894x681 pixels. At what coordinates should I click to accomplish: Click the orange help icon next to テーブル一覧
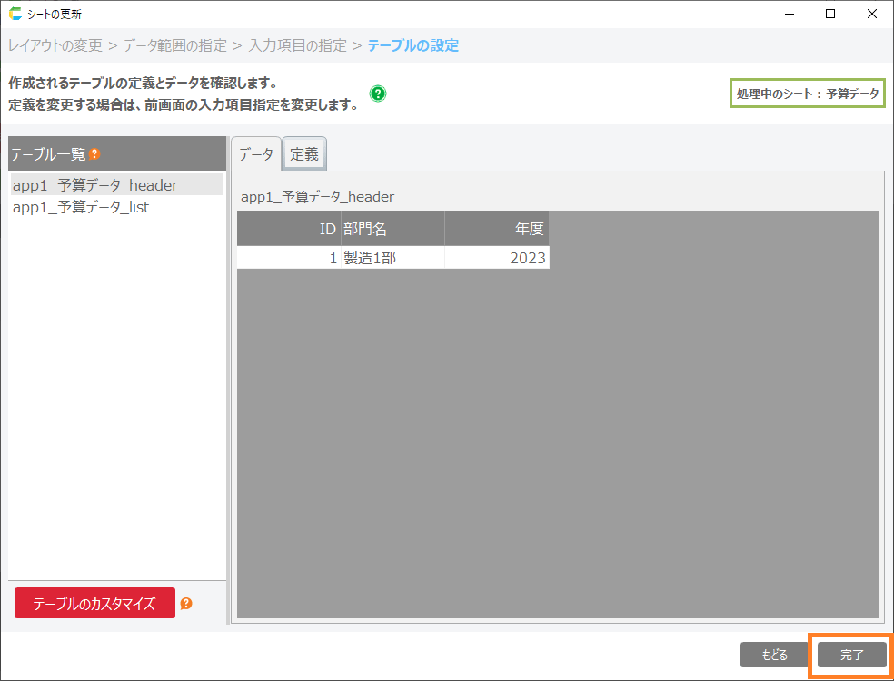tap(94, 154)
